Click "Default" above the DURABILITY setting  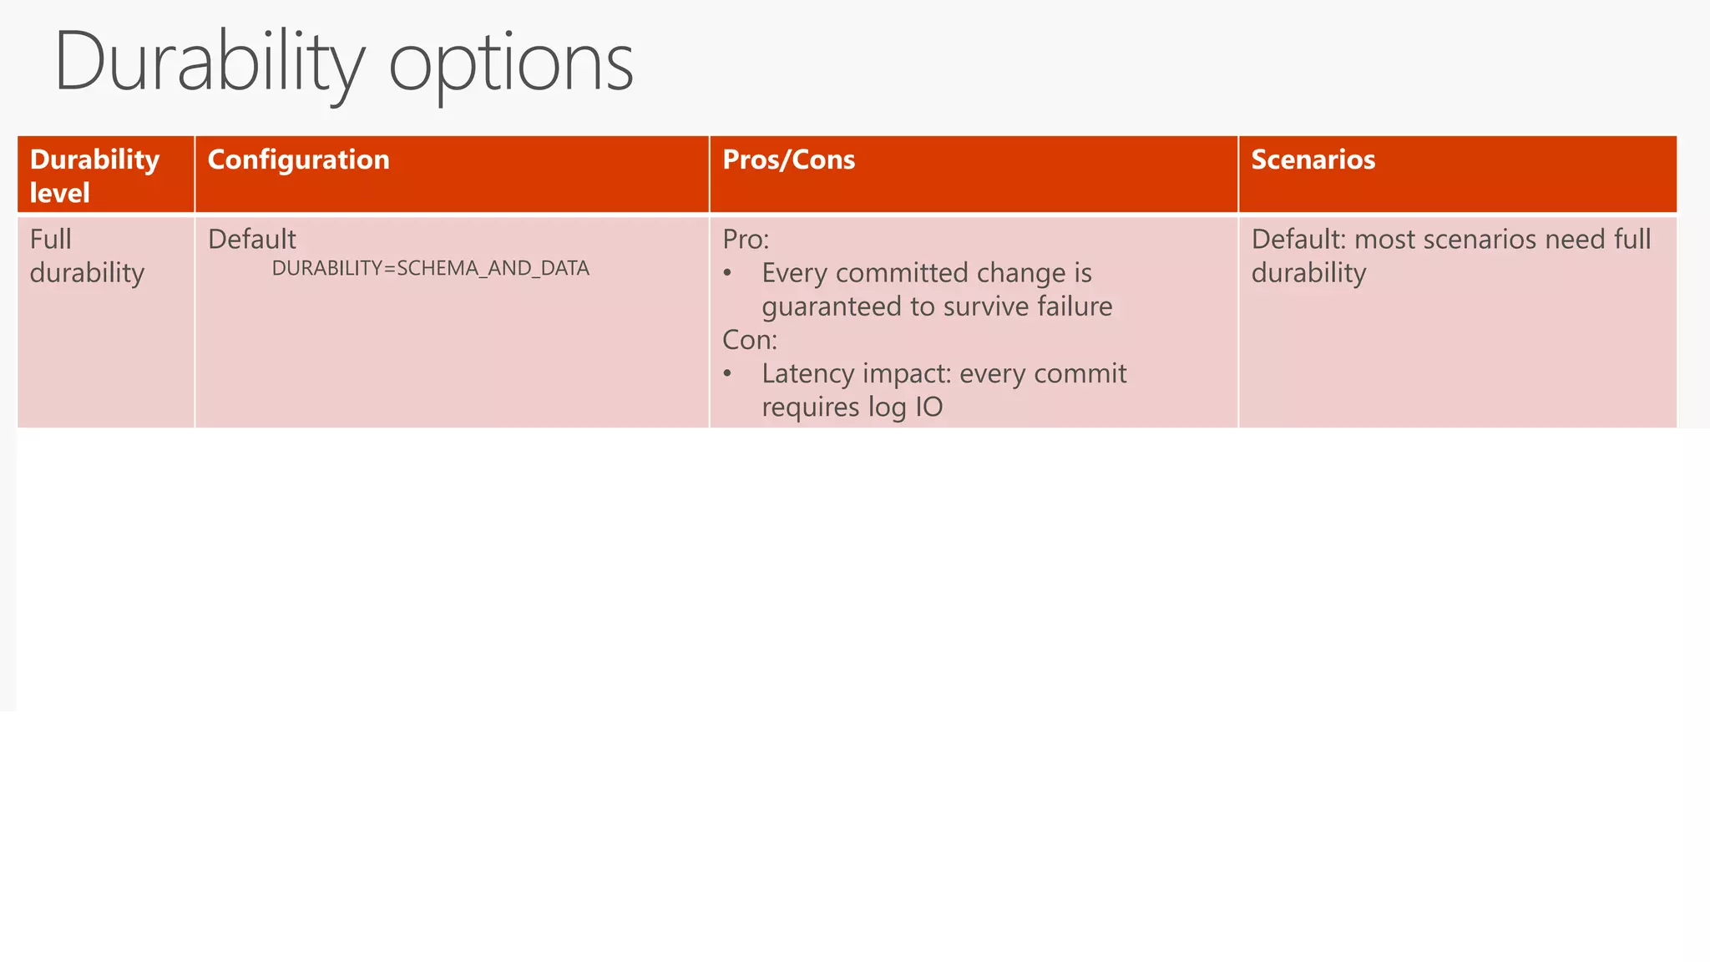pos(251,240)
